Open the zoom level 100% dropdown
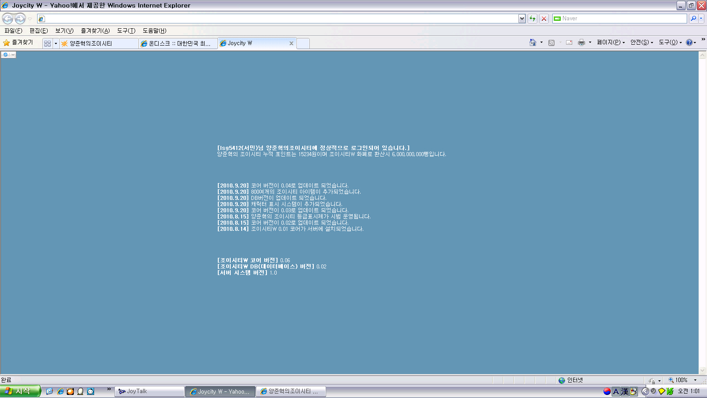707x398 pixels. tap(695, 380)
